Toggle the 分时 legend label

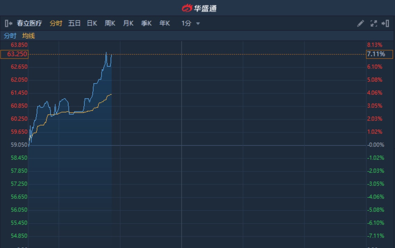pyautogui.click(x=10, y=36)
